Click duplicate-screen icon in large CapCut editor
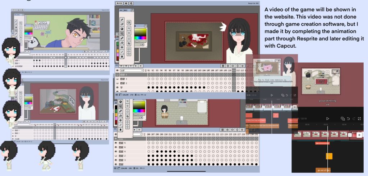 (x=342, y=119)
